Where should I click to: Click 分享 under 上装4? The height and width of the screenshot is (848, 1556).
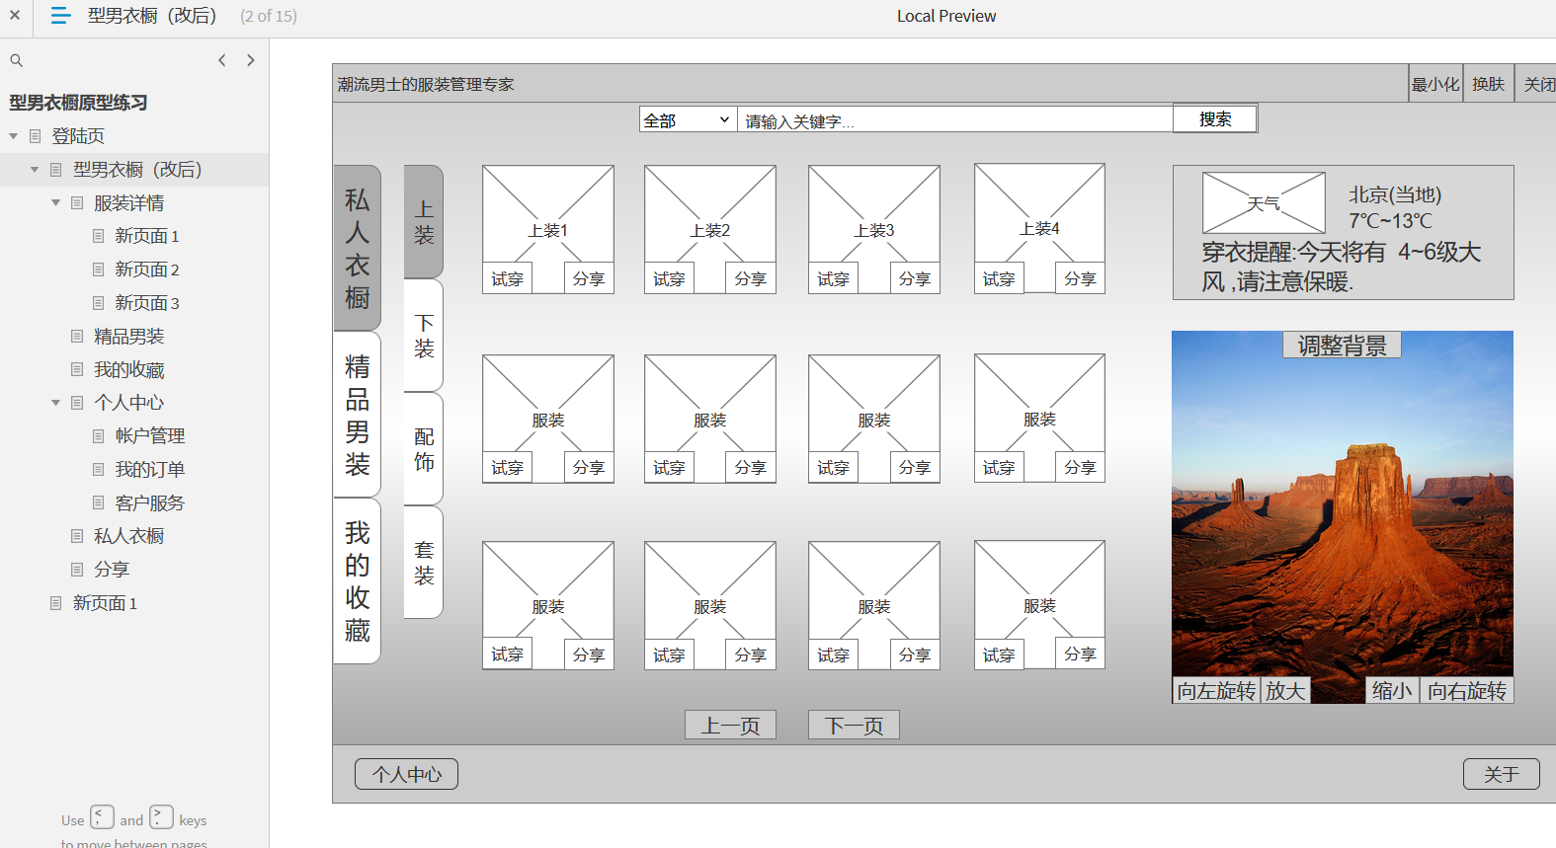pyautogui.click(x=1080, y=279)
